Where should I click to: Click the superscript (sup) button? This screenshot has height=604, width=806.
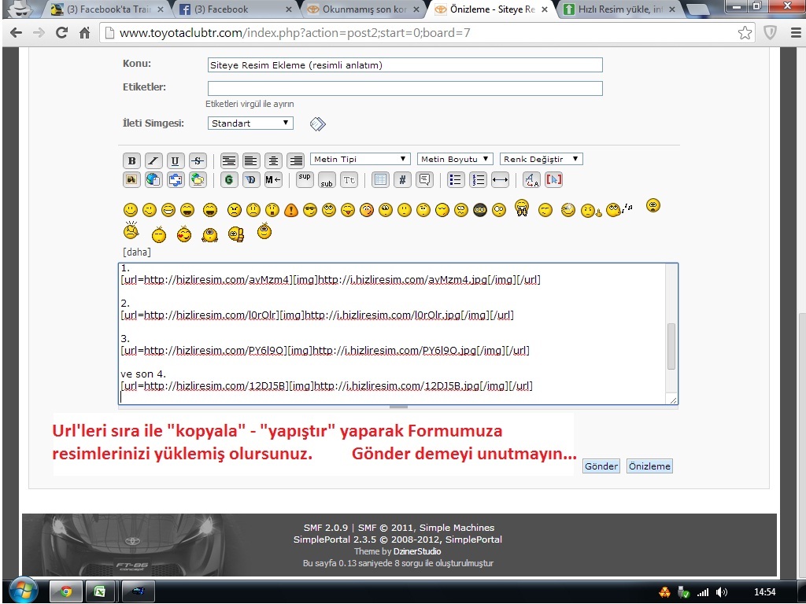[305, 179]
